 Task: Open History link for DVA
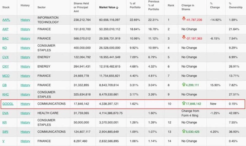(x=25, y=113)
